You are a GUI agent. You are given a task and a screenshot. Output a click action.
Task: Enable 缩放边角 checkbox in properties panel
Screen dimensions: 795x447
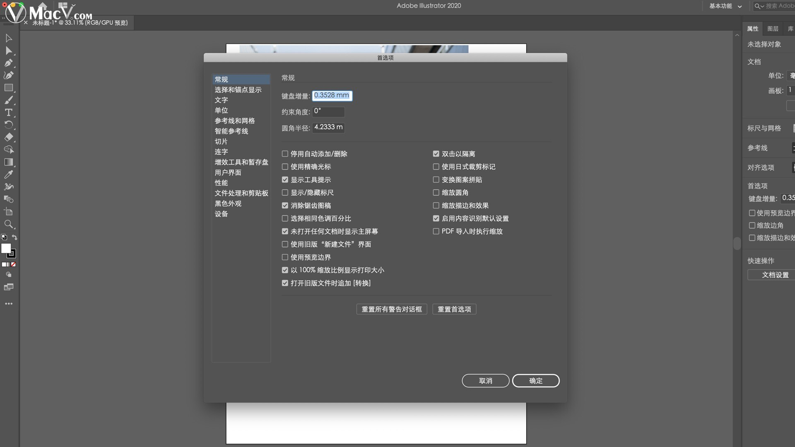coord(752,226)
